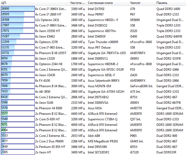
Task: Select the 4x Core i7-965 Extre... row
Action: (93, 48)
